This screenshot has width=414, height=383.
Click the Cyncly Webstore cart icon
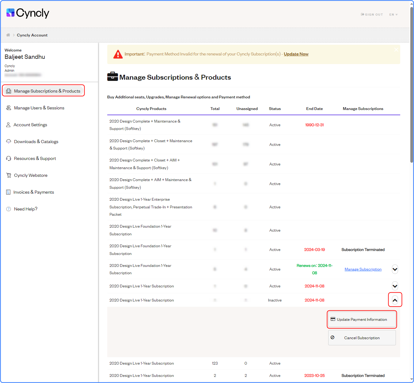(x=9, y=175)
